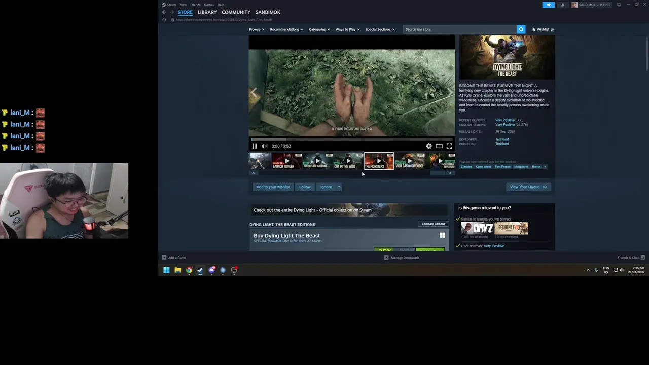Expand the Ways to Play dropdown
Image resolution: width=649 pixels, height=365 pixels.
[347, 29]
